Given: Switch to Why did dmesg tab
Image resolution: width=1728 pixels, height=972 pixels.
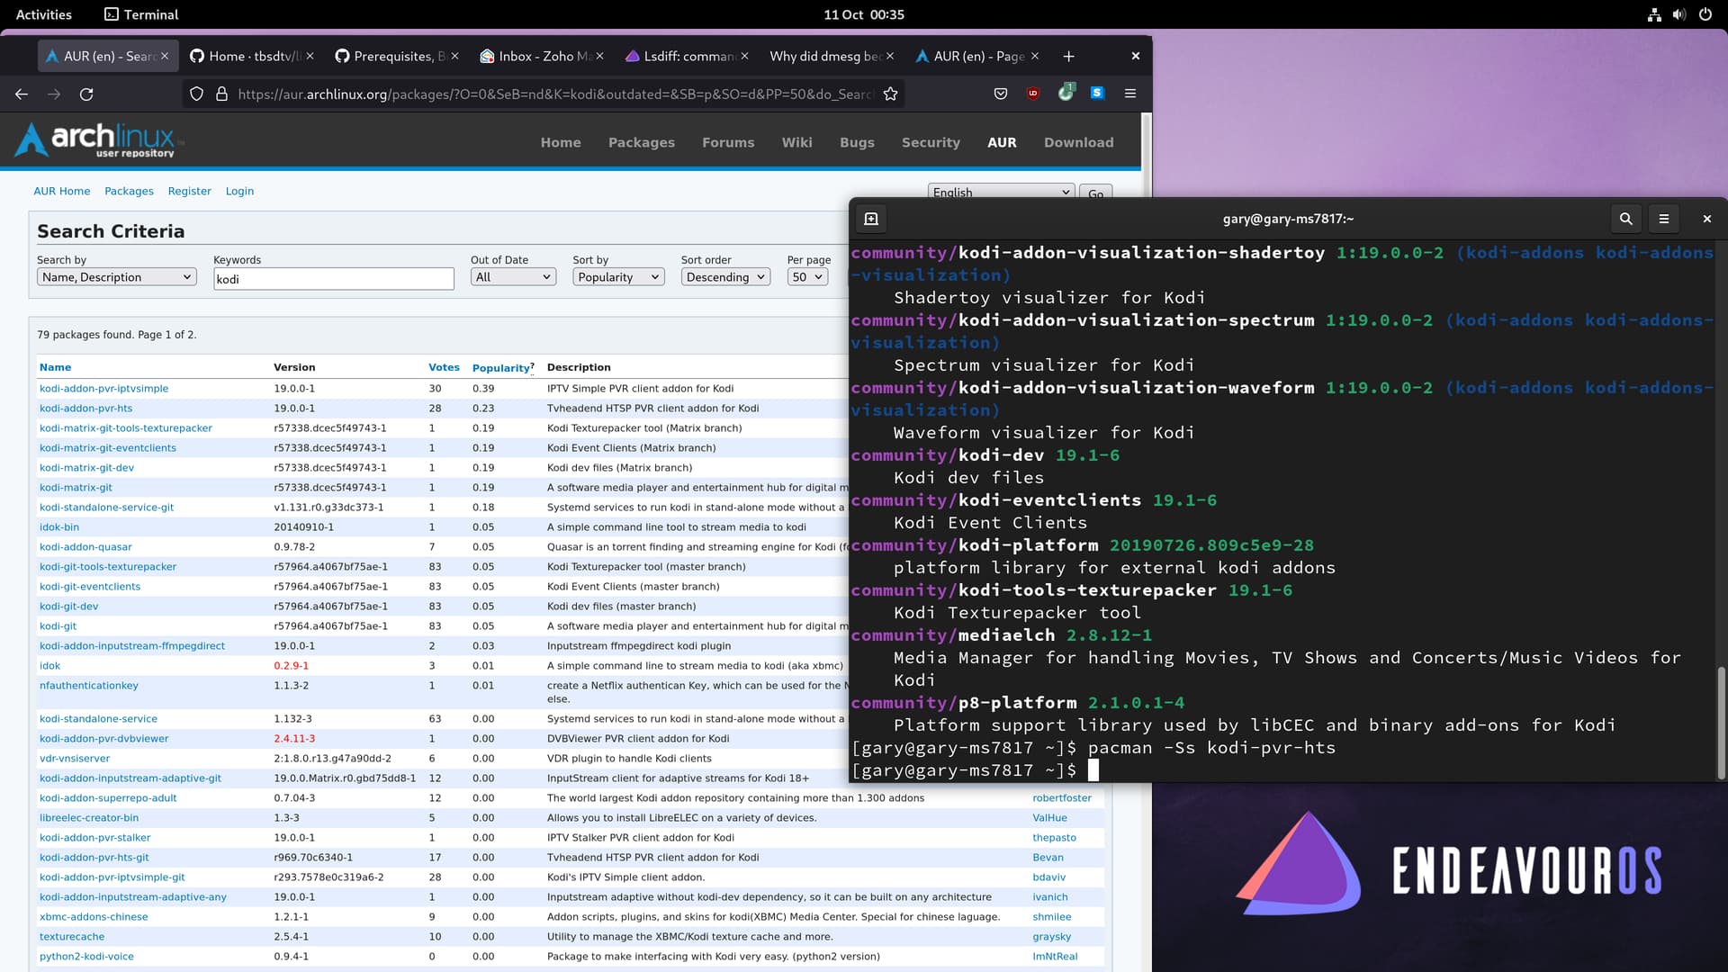Looking at the screenshot, I should click(x=824, y=56).
